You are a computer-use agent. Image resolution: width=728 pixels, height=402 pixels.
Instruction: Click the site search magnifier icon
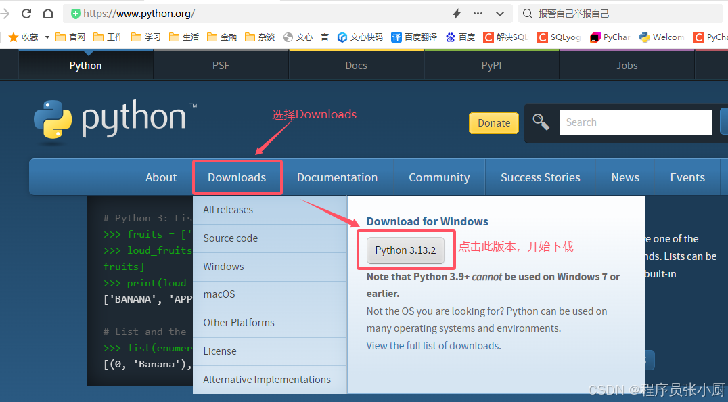coord(541,122)
